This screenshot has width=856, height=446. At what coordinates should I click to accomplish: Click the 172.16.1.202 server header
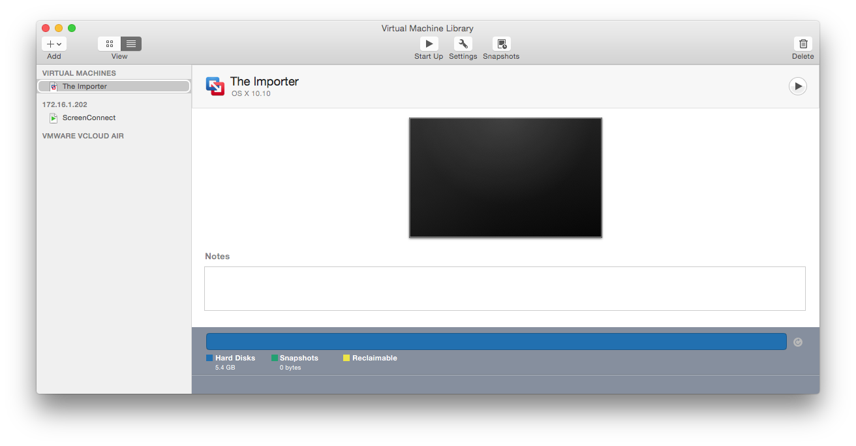point(65,104)
